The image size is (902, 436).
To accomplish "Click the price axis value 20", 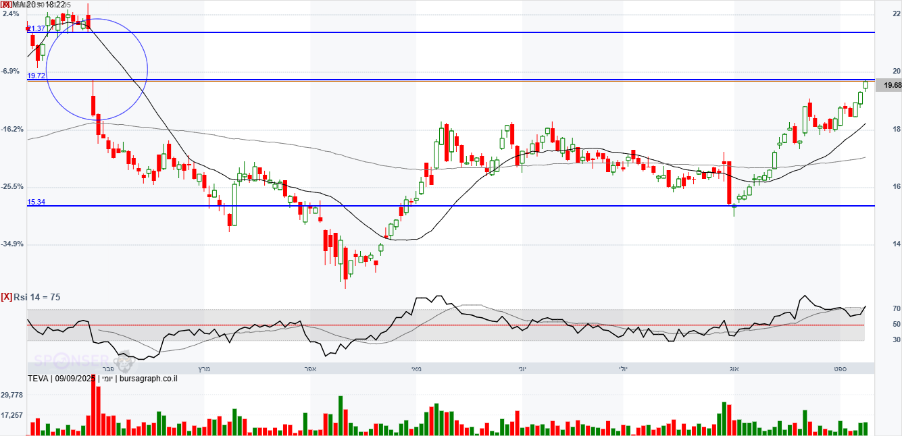I will point(896,72).
